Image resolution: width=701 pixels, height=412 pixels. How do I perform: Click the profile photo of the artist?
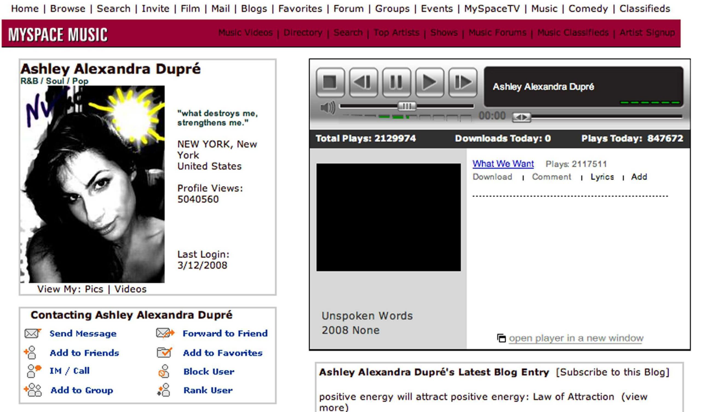pyautogui.click(x=92, y=185)
